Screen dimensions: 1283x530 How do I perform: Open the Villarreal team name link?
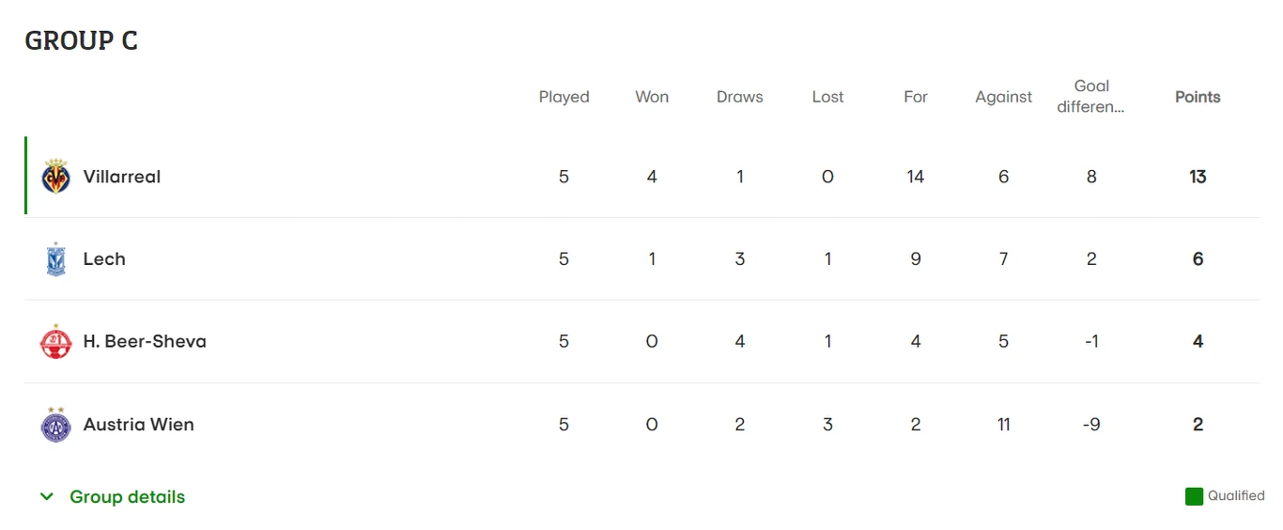pos(122,177)
